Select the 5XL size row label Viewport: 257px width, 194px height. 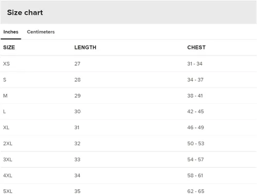tap(8, 191)
